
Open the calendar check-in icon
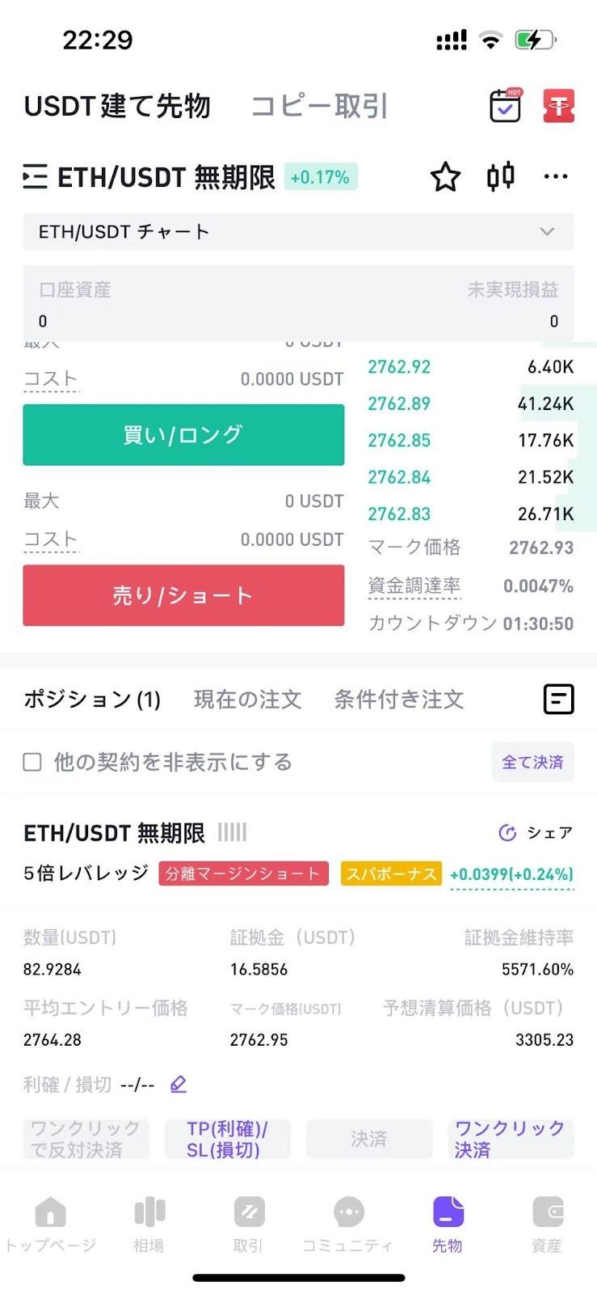click(x=506, y=106)
